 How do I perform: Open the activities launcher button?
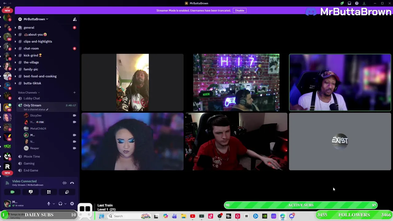49,192
